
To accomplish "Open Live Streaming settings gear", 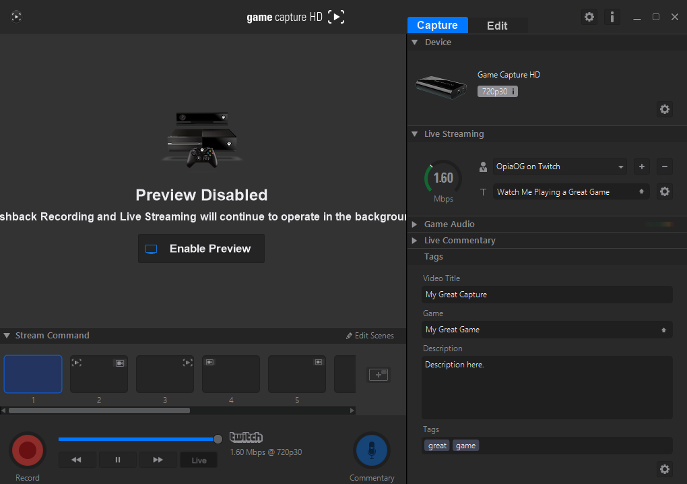I will [665, 191].
